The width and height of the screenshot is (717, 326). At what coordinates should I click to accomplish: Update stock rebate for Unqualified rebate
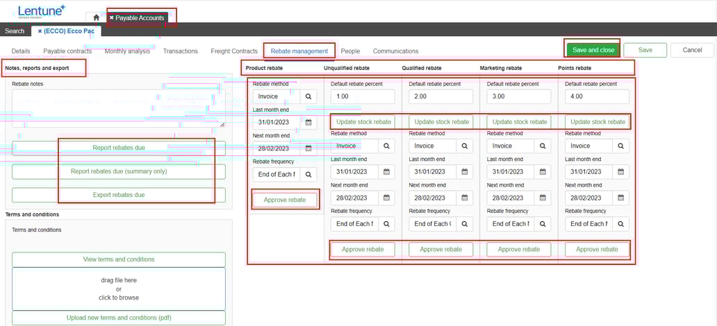pos(363,122)
